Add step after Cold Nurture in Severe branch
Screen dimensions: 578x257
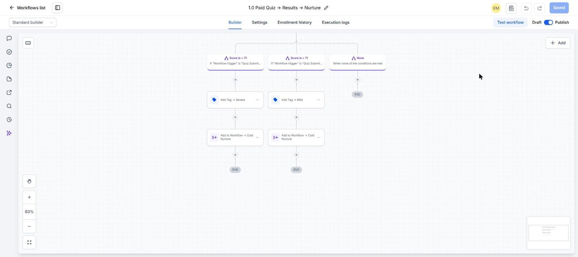(235, 155)
